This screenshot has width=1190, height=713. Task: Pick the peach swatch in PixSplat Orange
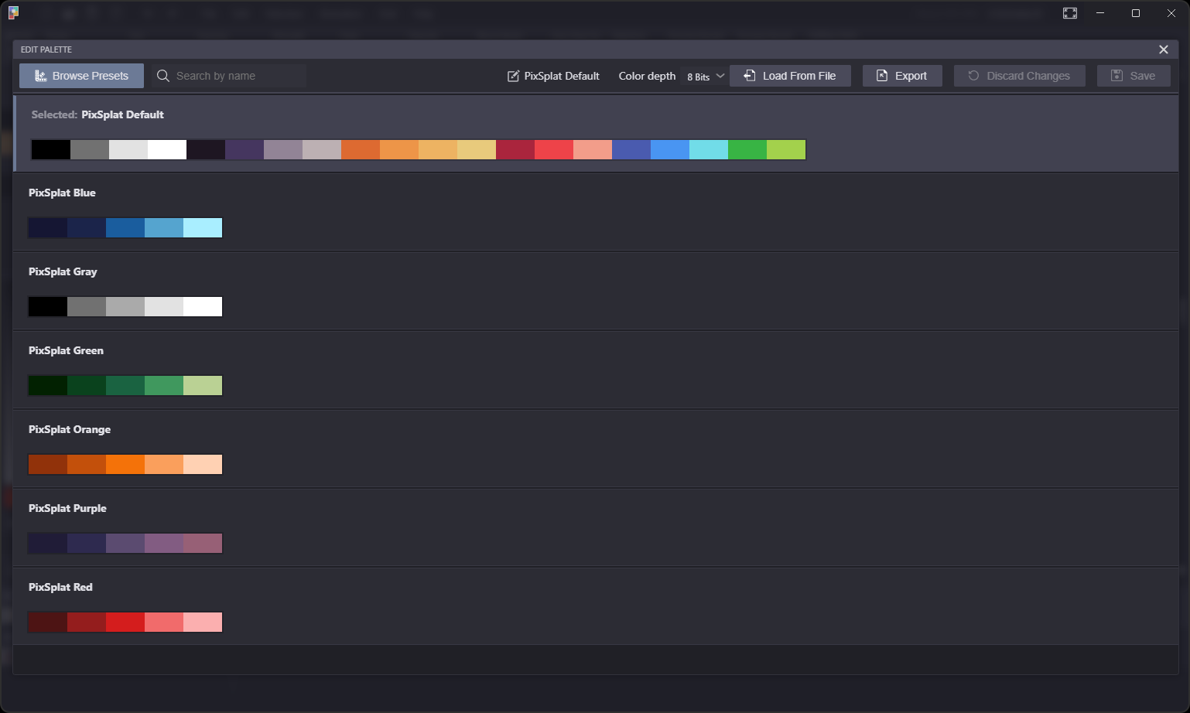(203, 464)
